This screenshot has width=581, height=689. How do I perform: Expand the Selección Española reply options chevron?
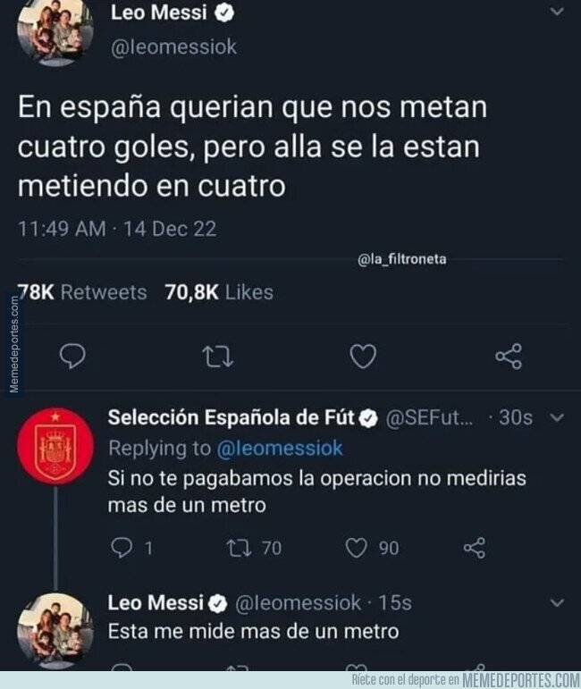coord(555,417)
